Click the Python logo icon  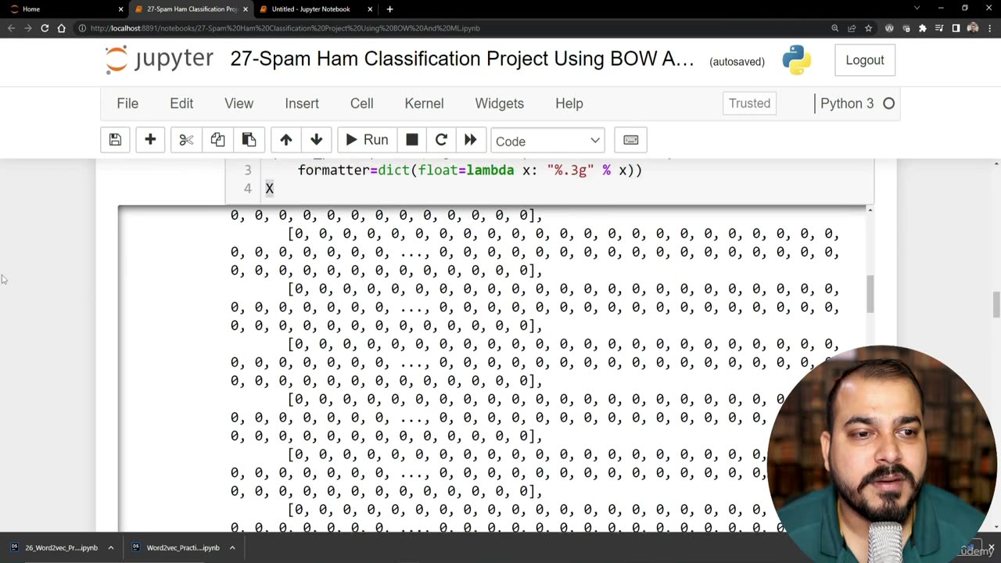click(x=796, y=60)
